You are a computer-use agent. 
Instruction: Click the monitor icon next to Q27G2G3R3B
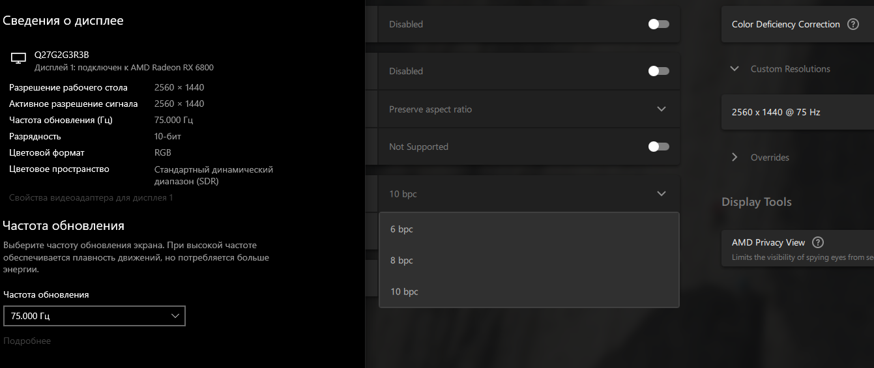pyautogui.click(x=18, y=59)
